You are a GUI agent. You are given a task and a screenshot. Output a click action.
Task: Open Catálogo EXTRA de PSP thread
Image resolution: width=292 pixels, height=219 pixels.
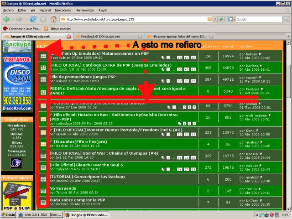click(111, 65)
